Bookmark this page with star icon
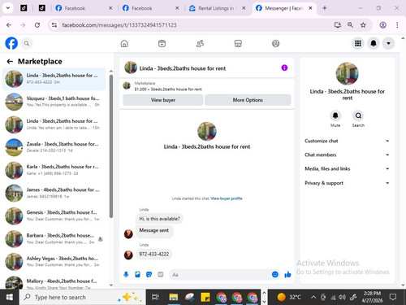The image size is (406, 305). 363,25
